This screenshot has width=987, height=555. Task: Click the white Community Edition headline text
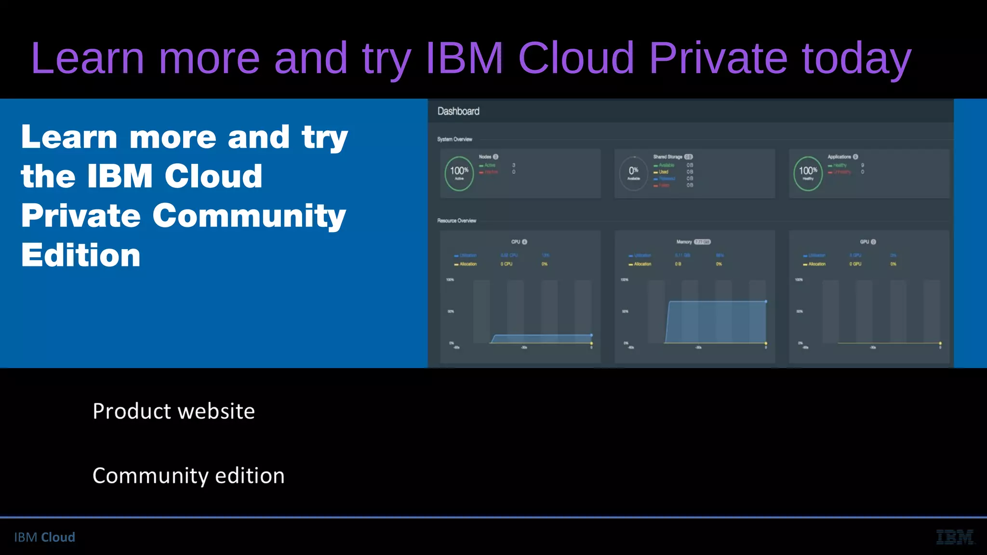coord(184,195)
